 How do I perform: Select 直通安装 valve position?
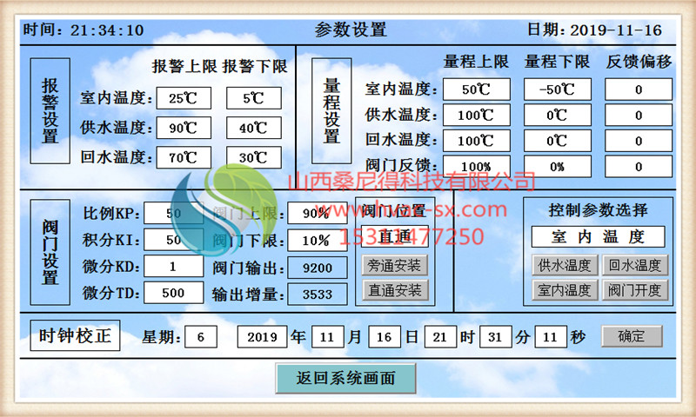point(395,290)
